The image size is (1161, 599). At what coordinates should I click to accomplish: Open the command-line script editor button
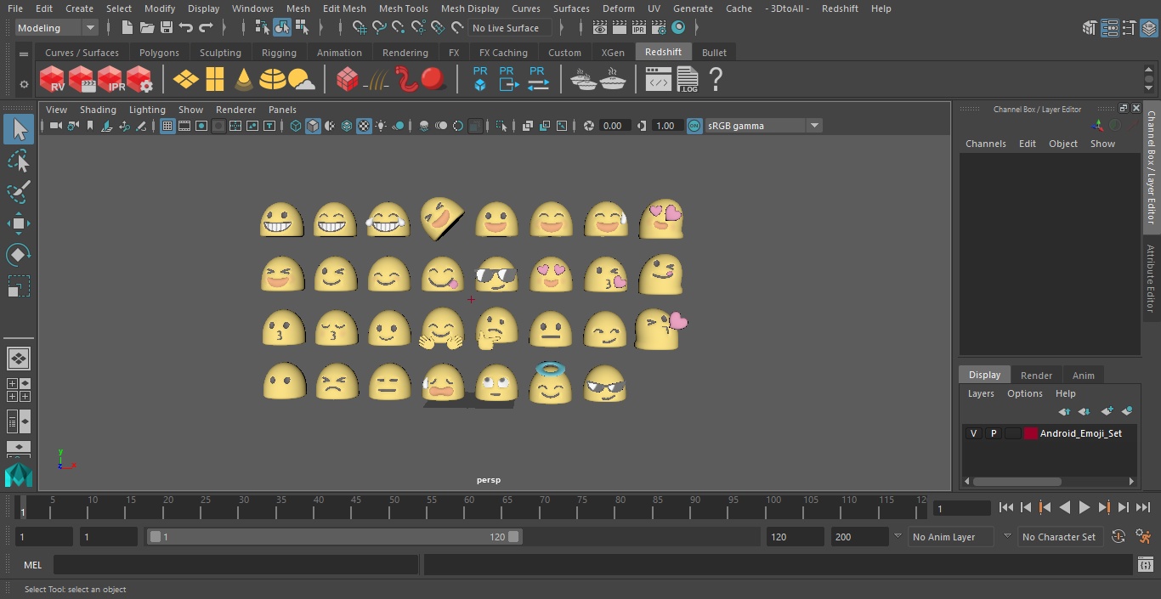click(1145, 565)
